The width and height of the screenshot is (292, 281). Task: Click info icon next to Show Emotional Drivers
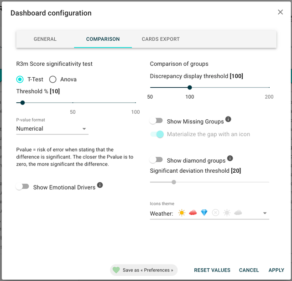point(100,185)
